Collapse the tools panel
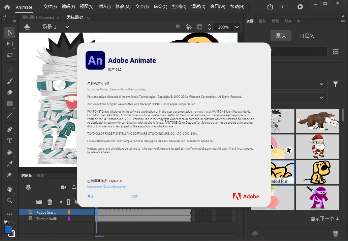The height and width of the screenshot is (241, 348). [5, 16]
